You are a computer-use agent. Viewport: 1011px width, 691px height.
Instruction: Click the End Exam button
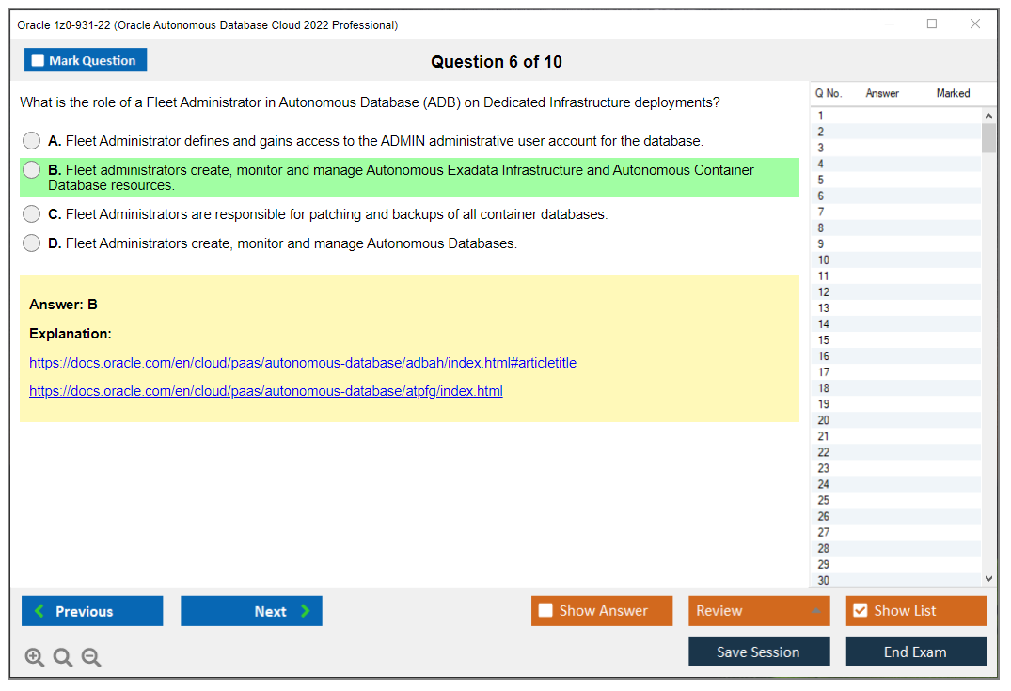pos(916,651)
